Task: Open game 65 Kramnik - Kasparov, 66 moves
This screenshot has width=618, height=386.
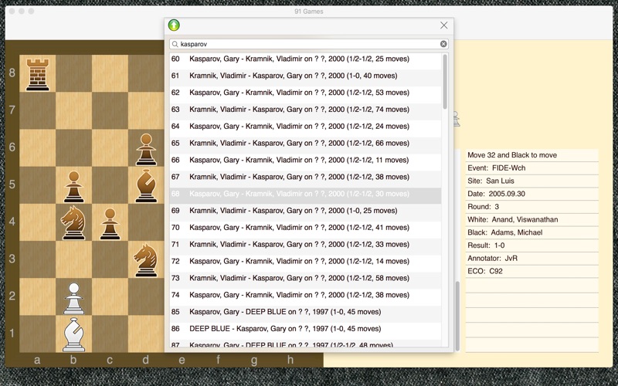Action: click(x=305, y=144)
